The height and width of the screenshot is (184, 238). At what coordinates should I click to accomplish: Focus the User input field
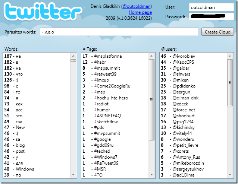[x=211, y=7]
